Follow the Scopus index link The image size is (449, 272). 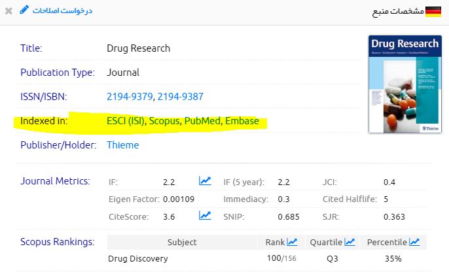point(164,121)
